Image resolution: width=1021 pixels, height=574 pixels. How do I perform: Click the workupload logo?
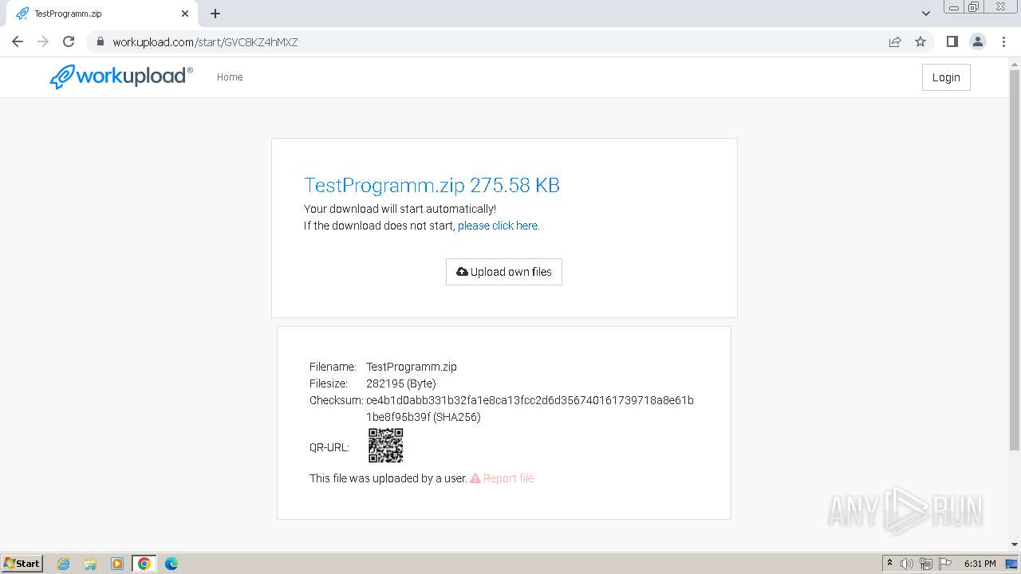click(121, 77)
